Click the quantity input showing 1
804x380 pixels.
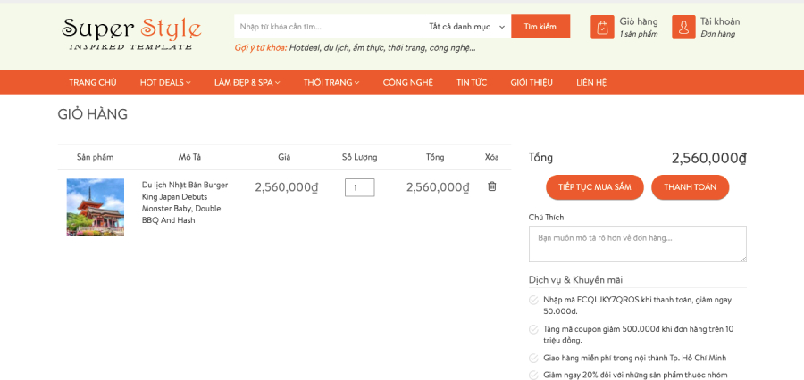(359, 187)
